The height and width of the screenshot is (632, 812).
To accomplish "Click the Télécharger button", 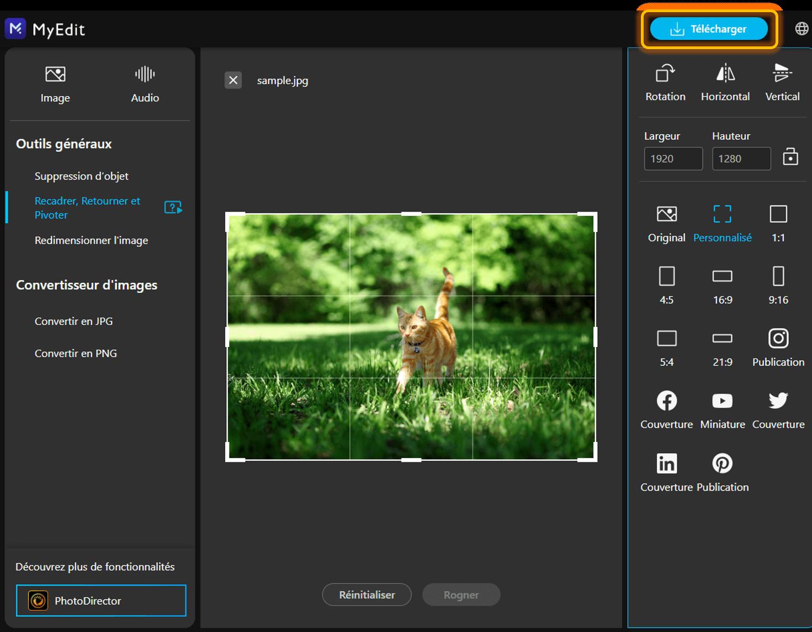I will tap(709, 29).
